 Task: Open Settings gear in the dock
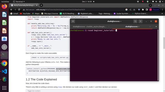4,47
